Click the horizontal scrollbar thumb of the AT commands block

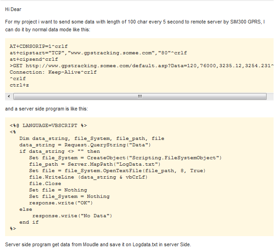pos(140,96)
